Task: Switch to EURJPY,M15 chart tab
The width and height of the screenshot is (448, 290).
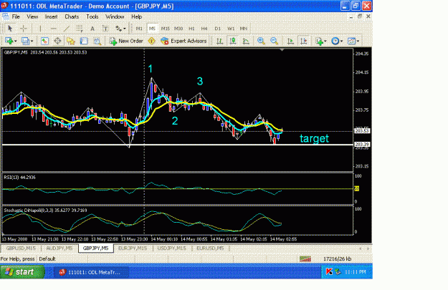Action: coord(133,248)
